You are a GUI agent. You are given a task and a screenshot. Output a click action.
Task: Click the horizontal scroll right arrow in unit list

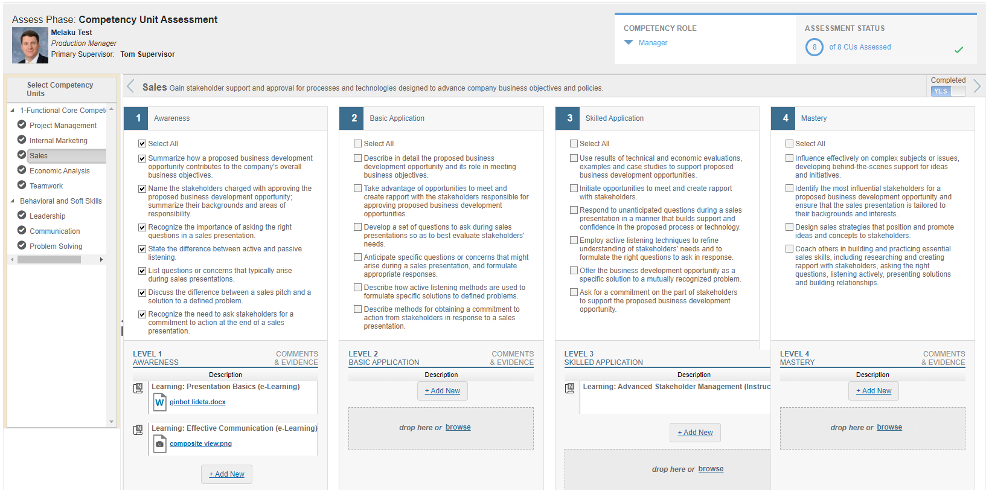tap(101, 259)
